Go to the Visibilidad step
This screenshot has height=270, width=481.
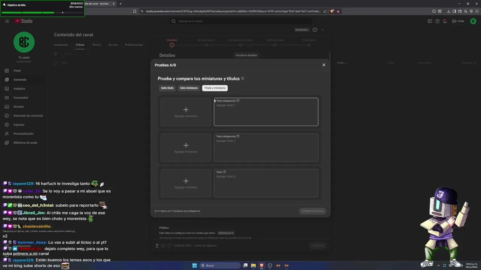[x=309, y=42]
